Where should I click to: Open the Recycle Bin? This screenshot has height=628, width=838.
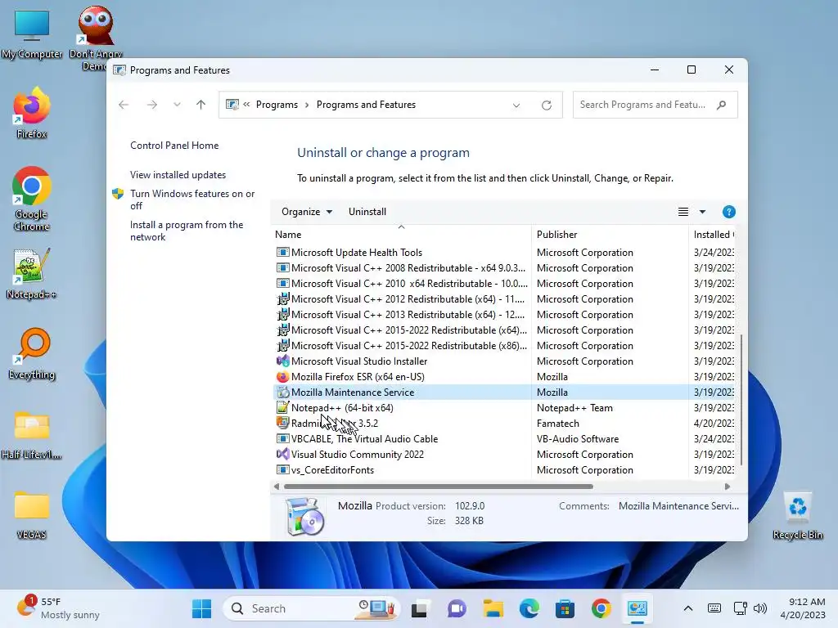pos(798,516)
